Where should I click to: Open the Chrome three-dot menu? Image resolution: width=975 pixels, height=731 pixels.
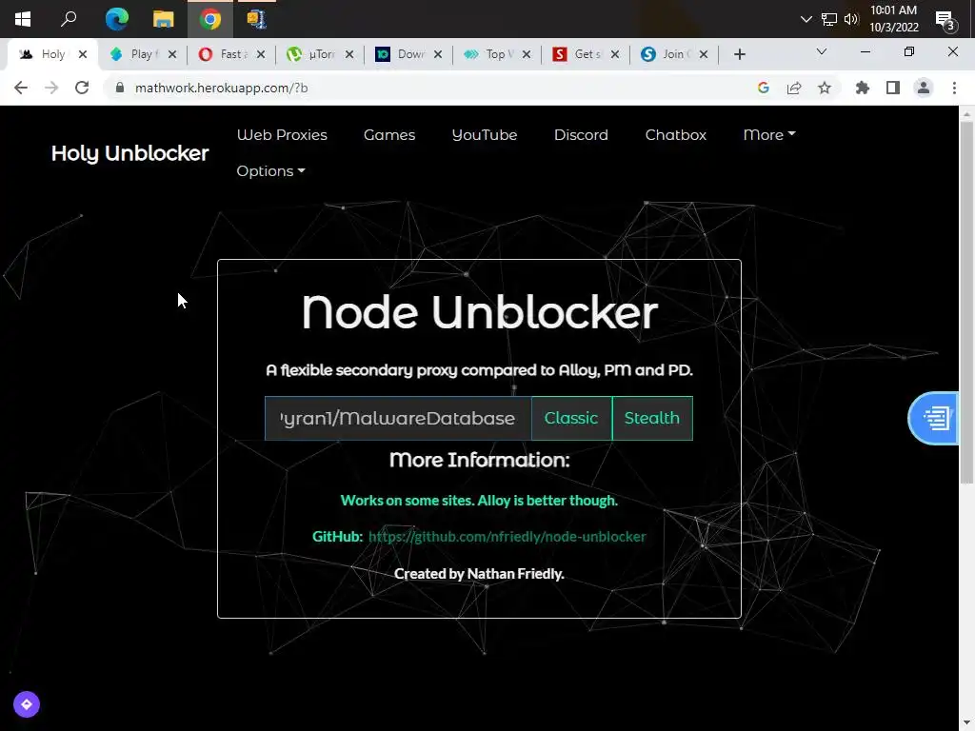954,88
